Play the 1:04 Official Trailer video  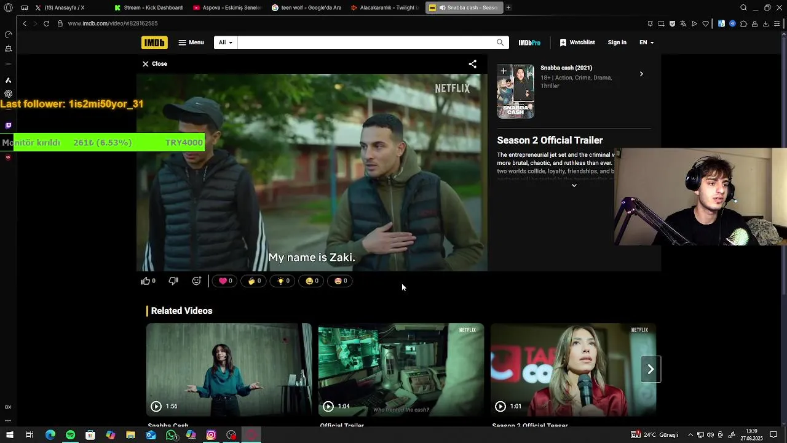tap(401, 370)
